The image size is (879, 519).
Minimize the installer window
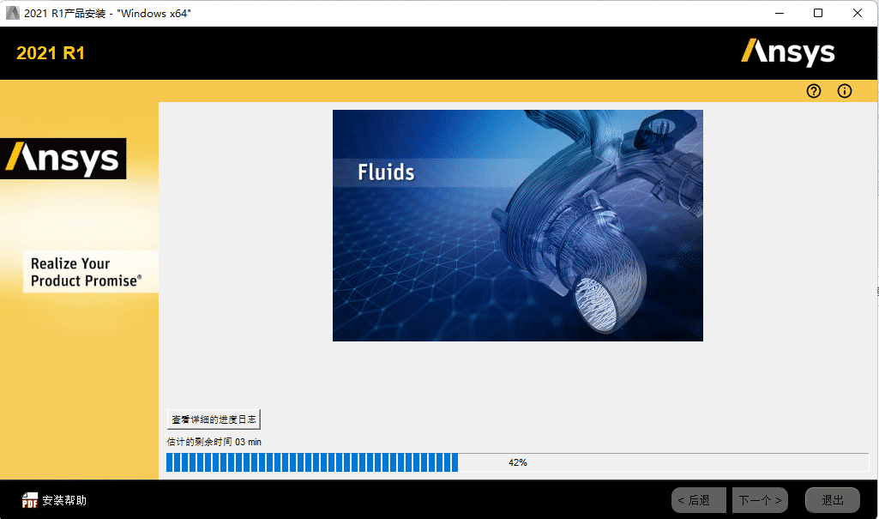pos(779,13)
